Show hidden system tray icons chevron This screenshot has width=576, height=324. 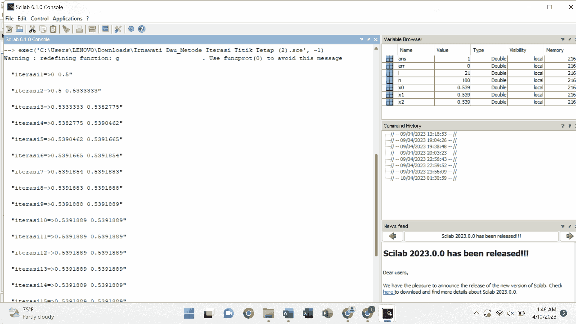point(476,313)
